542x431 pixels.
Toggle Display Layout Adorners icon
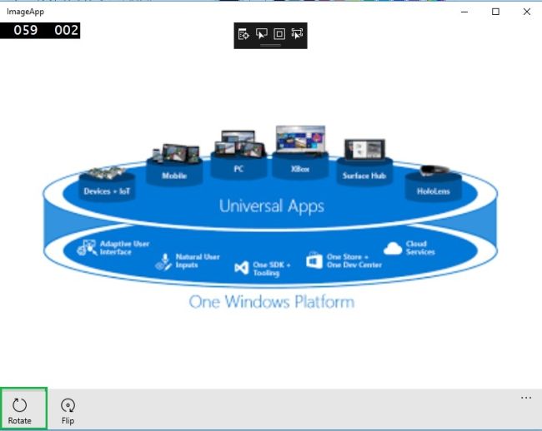[279, 34]
